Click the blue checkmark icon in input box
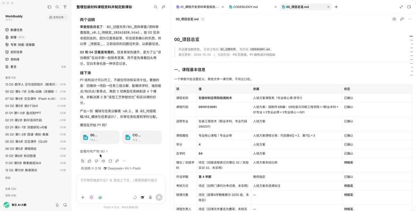Screen dimensions: 416x211 pyautogui.click(x=100, y=197)
